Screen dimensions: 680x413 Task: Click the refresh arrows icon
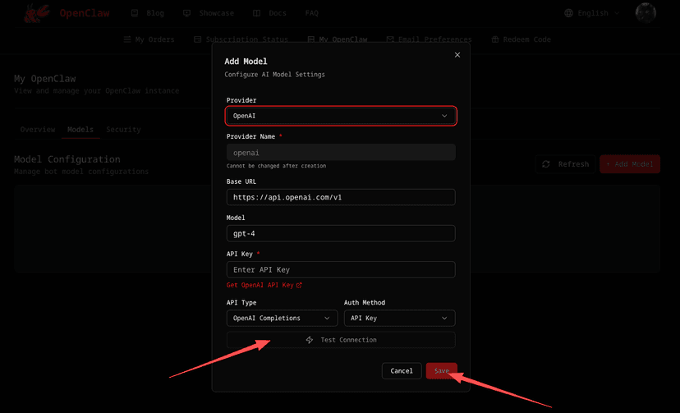pyautogui.click(x=546, y=164)
